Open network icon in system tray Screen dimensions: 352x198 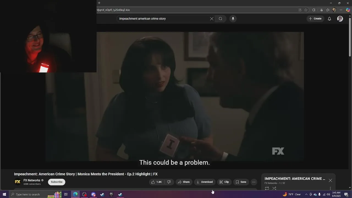pyautogui.click(x=324, y=194)
